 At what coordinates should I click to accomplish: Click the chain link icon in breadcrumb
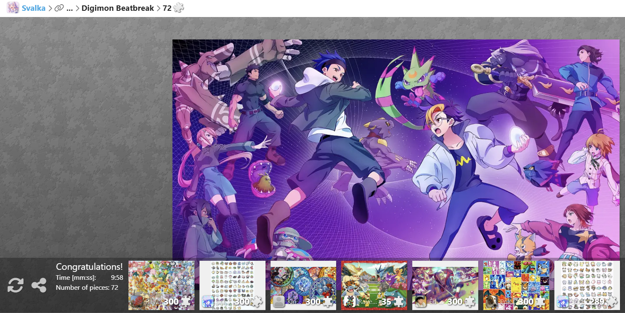pos(59,8)
